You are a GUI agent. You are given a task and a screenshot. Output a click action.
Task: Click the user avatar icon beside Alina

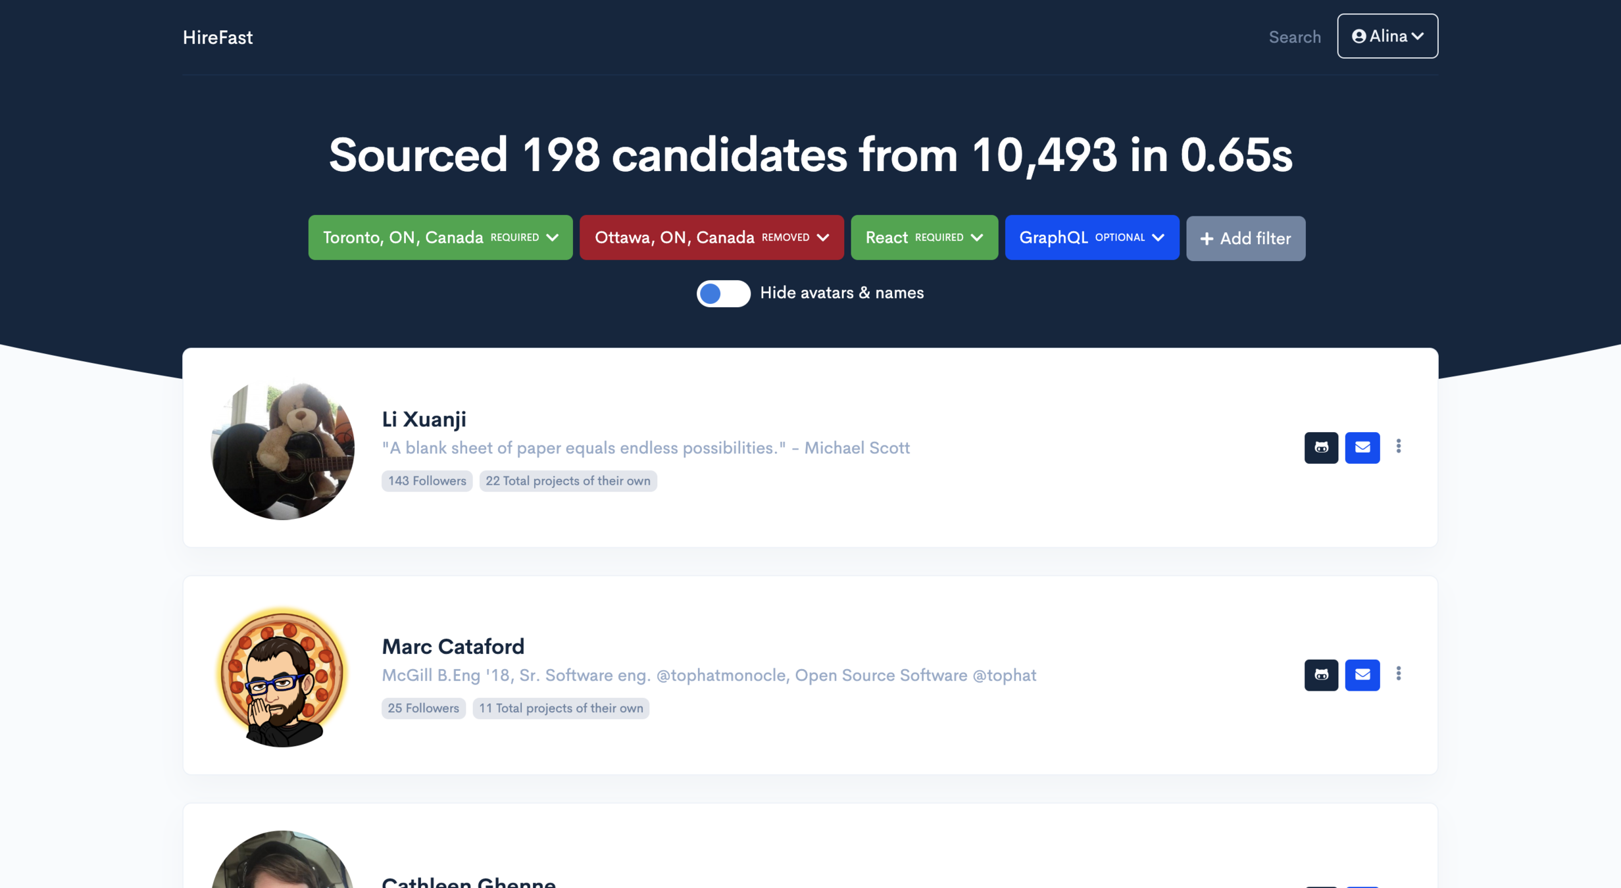click(x=1359, y=36)
